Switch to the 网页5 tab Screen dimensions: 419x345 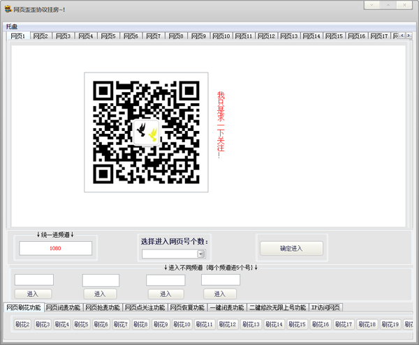(x=108, y=36)
